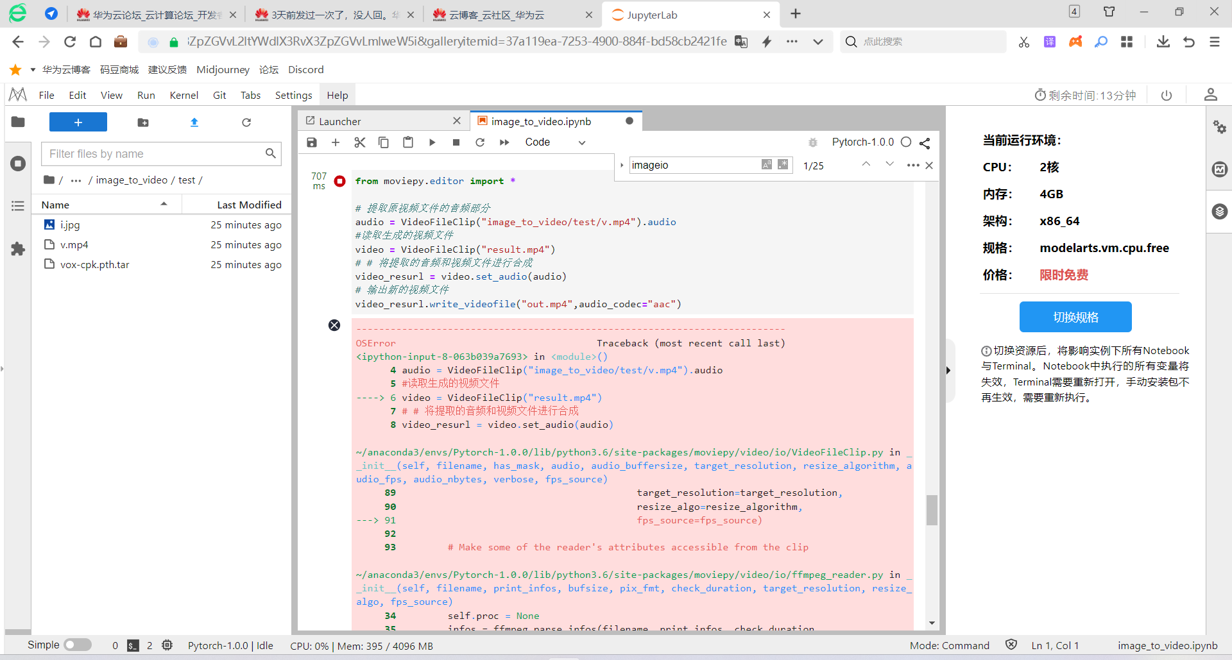
Task: Click the kernel chip icon in status bar
Action: point(167,645)
